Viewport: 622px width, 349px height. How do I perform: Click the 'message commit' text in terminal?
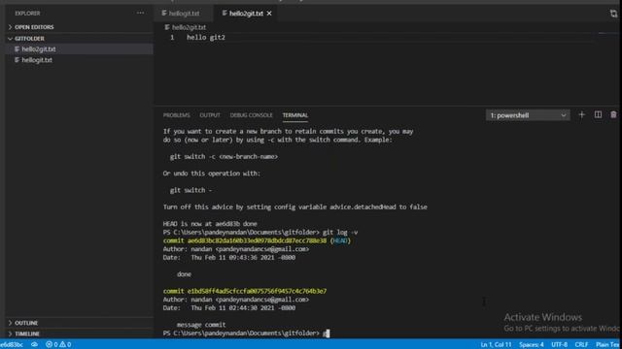pyautogui.click(x=201, y=325)
